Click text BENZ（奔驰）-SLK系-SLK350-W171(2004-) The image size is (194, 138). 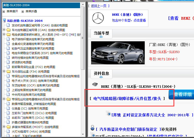click(138, 86)
